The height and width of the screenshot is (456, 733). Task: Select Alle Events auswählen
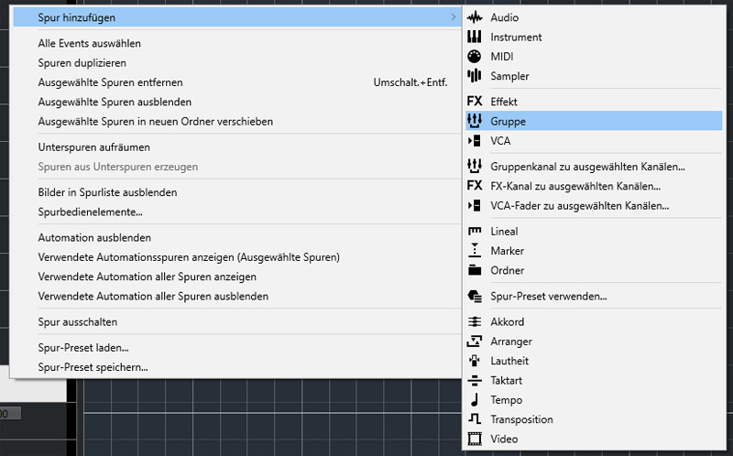(90, 43)
